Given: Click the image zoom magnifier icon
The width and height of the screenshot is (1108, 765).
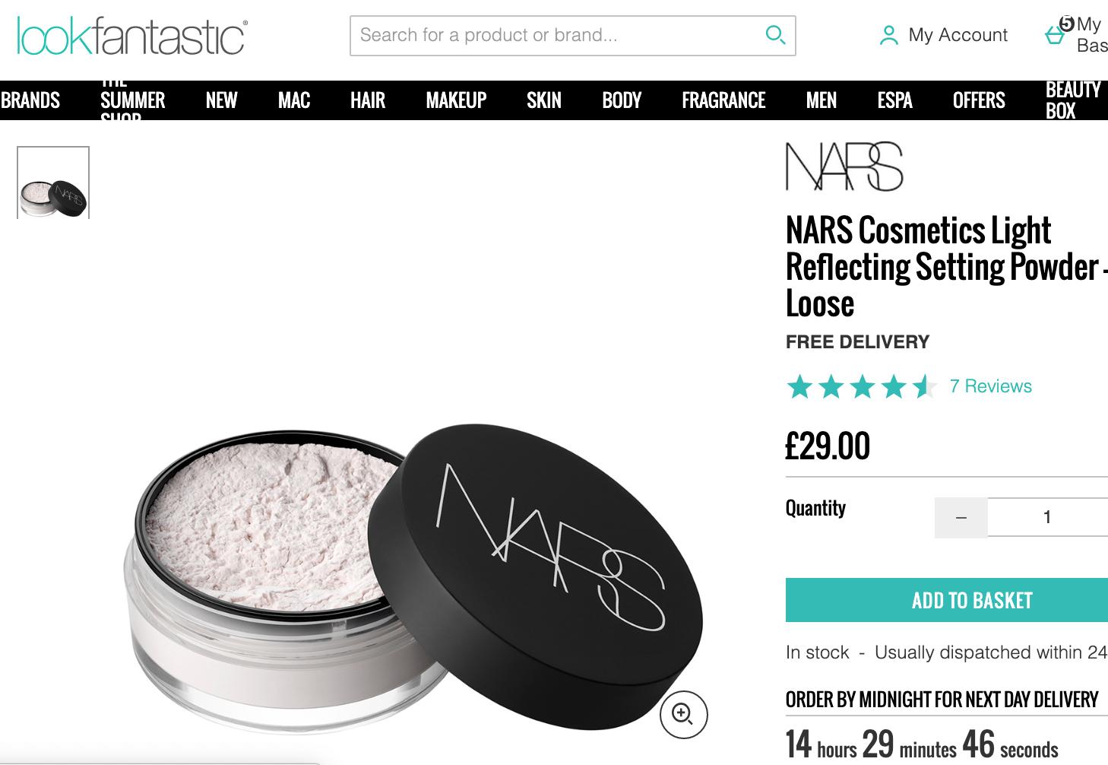Looking at the screenshot, I should click(683, 714).
